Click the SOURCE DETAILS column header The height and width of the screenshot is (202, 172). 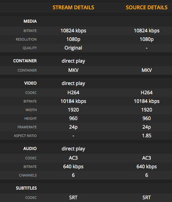point(146,8)
